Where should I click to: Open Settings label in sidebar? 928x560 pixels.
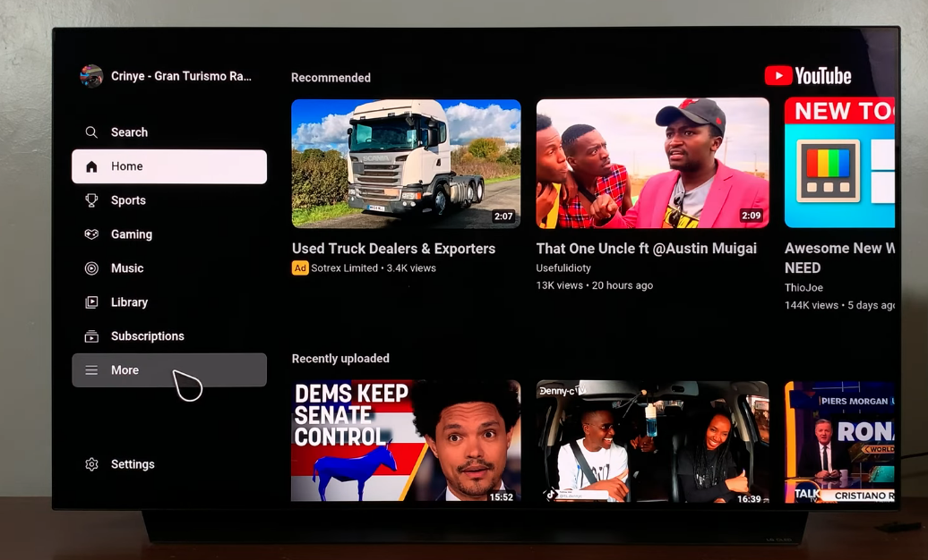(133, 464)
